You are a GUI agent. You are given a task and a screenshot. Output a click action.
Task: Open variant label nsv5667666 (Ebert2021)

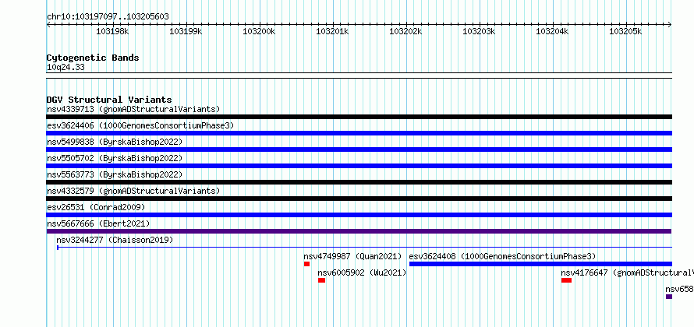pyautogui.click(x=98, y=223)
